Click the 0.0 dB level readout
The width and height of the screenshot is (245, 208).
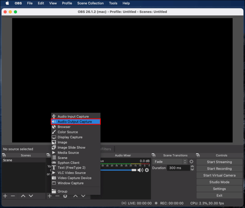[145, 161]
